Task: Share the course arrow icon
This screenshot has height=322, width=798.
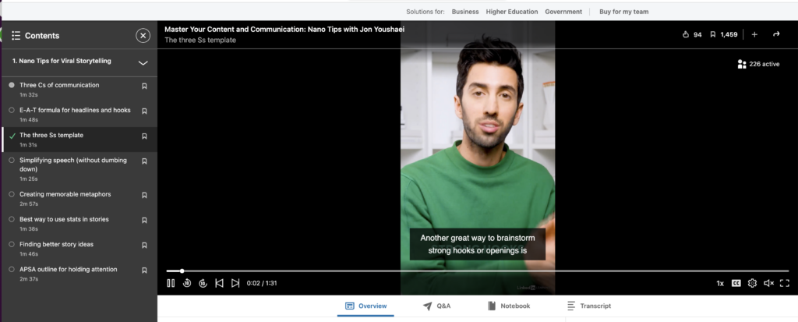Action: 776,34
